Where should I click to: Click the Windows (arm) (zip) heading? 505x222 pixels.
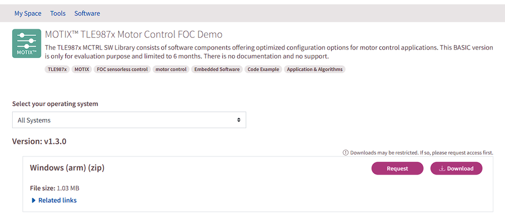click(x=67, y=168)
